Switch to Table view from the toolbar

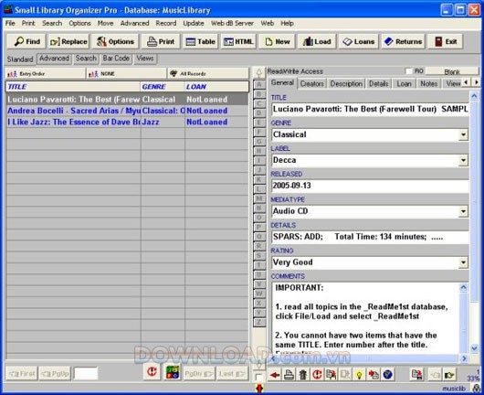pyautogui.click(x=201, y=41)
